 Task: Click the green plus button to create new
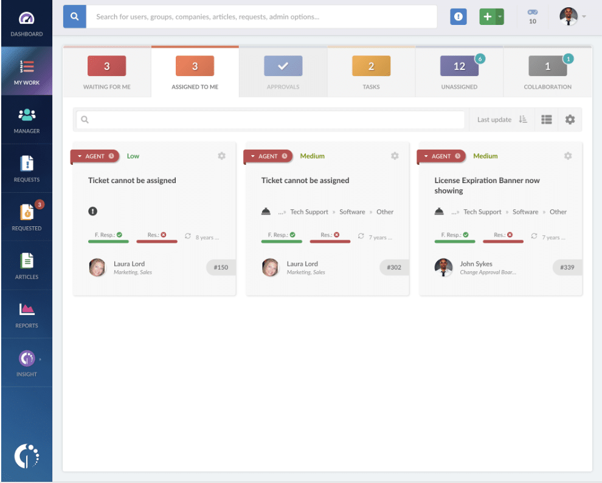[488, 16]
